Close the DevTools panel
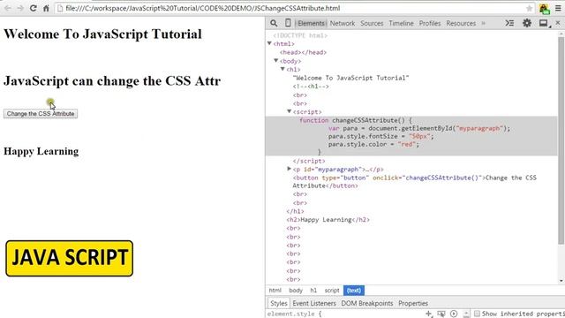This screenshot has height=318, width=565. point(558,23)
